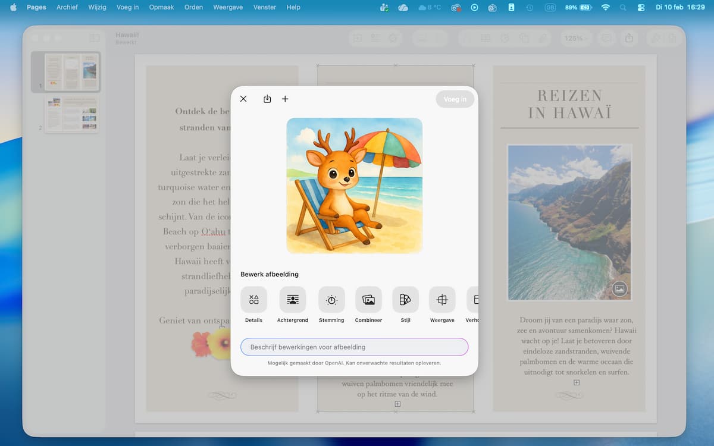This screenshot has width=714, height=446.
Task: Select page 2 thumbnail in sidebar
Action: [71, 114]
